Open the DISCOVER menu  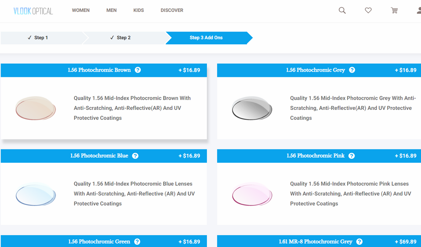pyautogui.click(x=172, y=10)
